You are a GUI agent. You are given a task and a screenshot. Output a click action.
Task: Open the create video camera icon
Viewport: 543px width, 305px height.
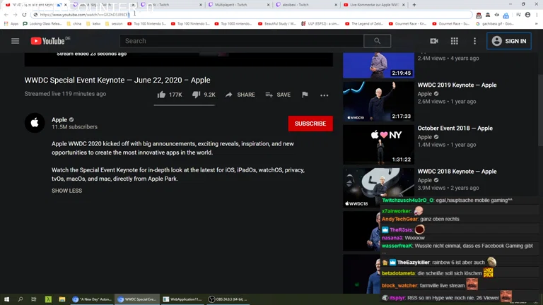click(434, 41)
